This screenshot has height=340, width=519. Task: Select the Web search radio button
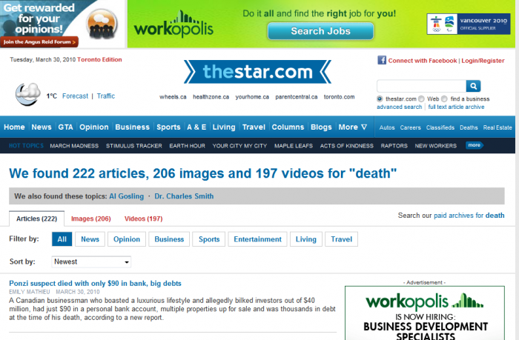click(x=421, y=99)
